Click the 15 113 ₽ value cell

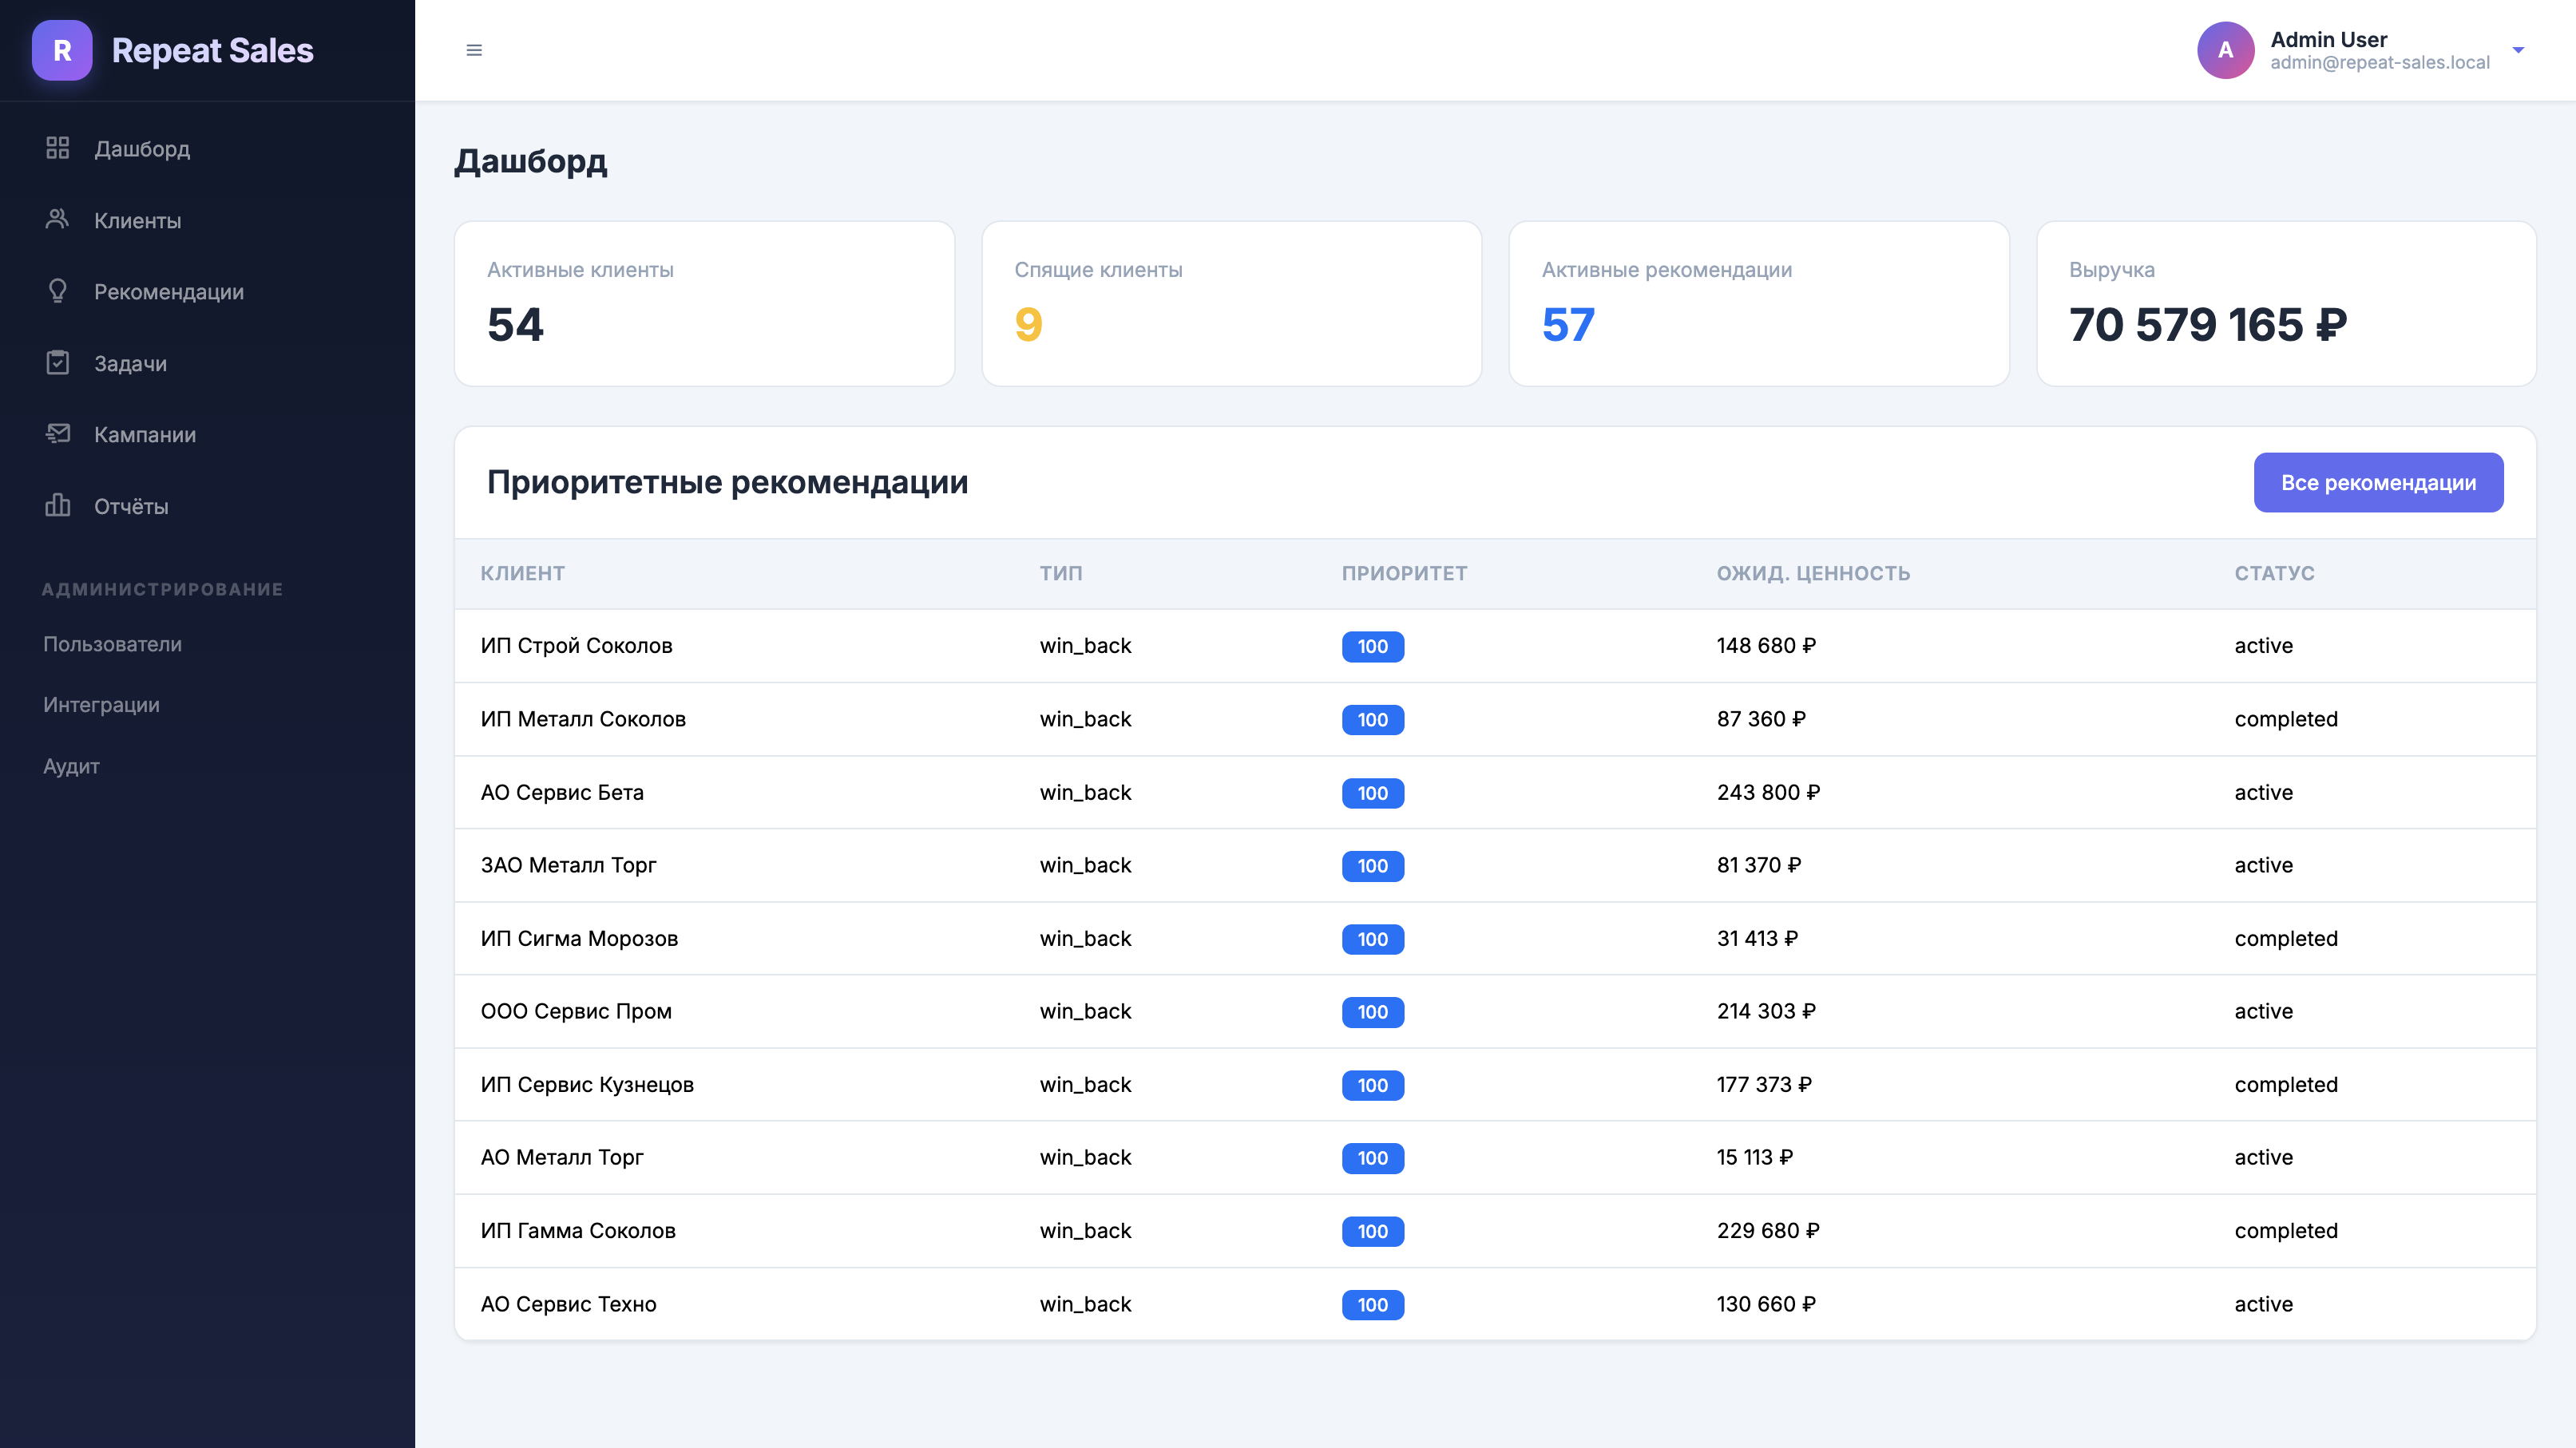[1755, 1157]
